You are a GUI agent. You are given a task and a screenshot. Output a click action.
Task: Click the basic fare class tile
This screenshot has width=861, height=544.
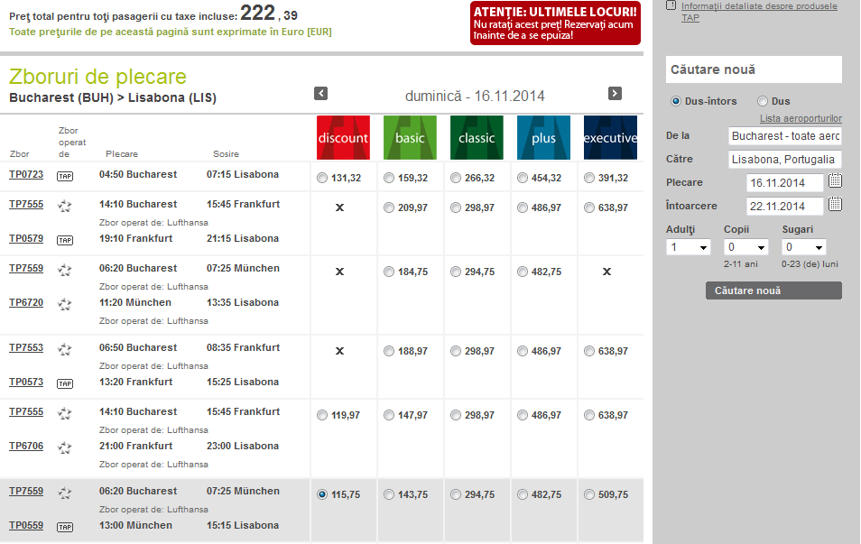coord(410,137)
